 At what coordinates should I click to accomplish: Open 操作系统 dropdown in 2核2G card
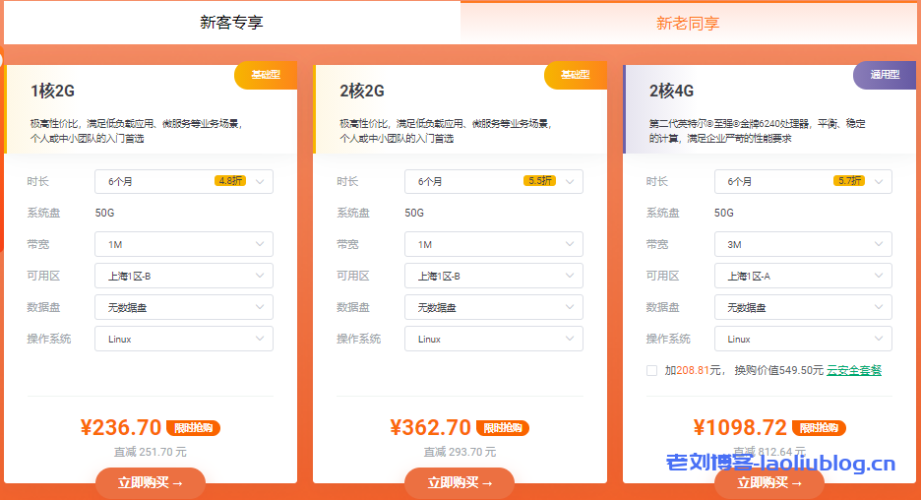[493, 339]
